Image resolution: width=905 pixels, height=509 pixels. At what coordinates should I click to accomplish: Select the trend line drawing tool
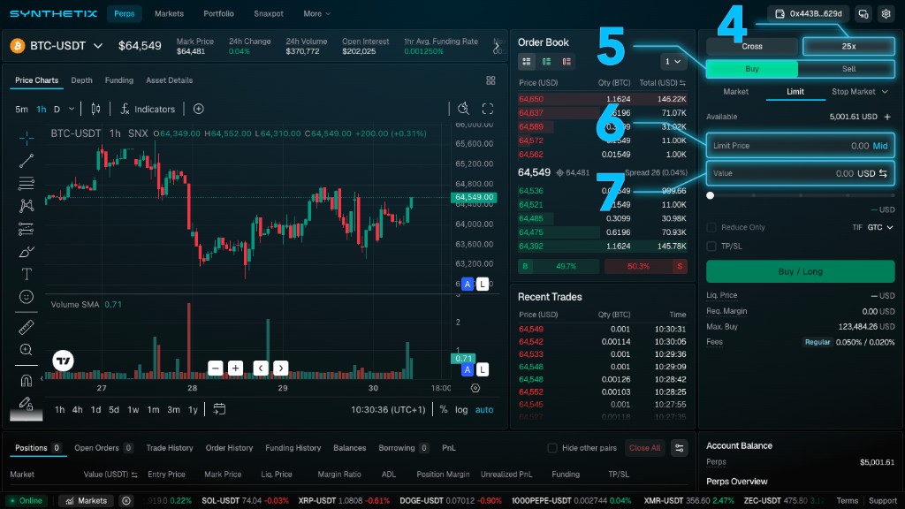click(x=26, y=161)
